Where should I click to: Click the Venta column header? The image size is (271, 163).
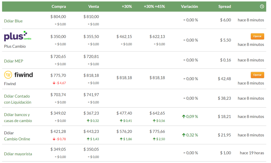(x=93, y=7)
